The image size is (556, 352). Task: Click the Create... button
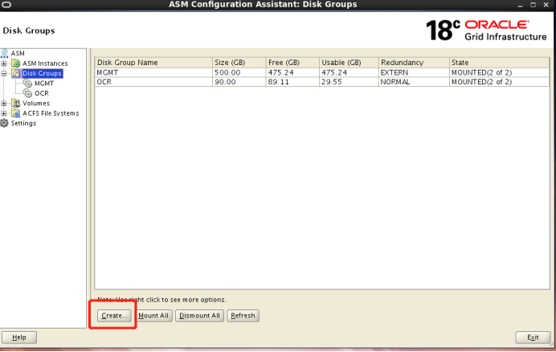[x=114, y=316]
